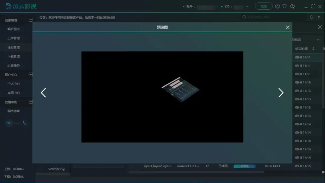Click the online support icon in sidebar
Screen dimensions: 325x183
point(9,123)
